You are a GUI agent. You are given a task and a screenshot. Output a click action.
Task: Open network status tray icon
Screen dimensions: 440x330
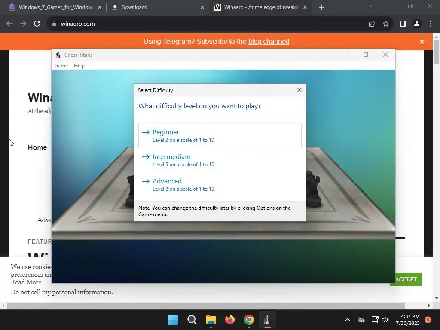tap(375, 320)
